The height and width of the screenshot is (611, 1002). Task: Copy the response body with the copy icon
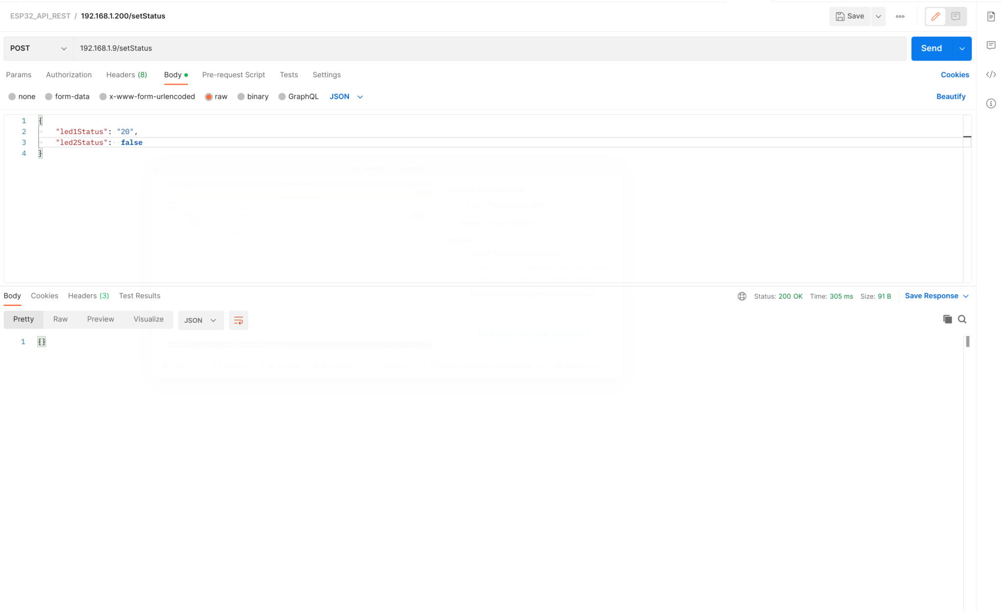(x=947, y=319)
